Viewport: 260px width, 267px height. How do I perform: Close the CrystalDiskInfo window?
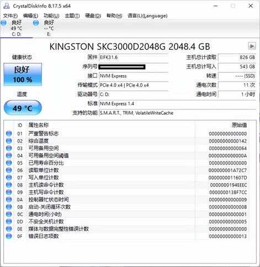(251, 6)
